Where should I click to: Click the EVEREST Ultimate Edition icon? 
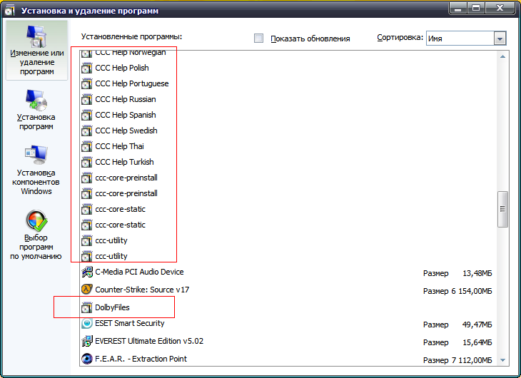click(x=87, y=341)
